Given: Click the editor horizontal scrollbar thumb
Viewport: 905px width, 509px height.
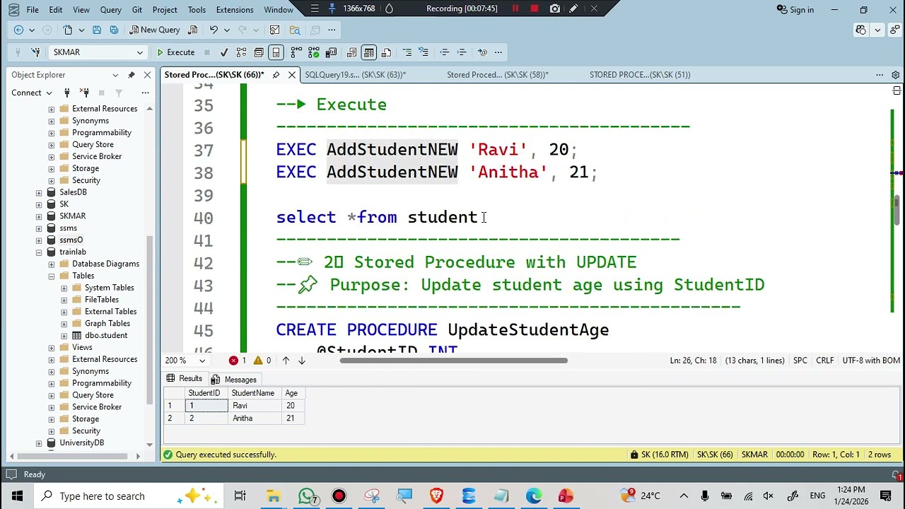Looking at the screenshot, I should point(453,361).
